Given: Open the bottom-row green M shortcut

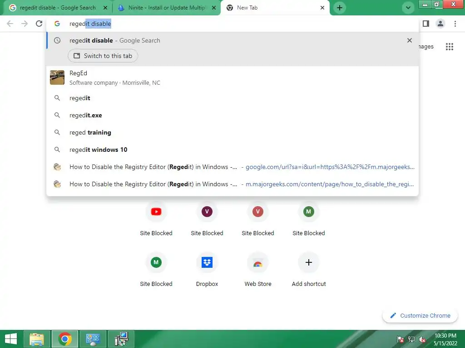Looking at the screenshot, I should pos(156,269).
